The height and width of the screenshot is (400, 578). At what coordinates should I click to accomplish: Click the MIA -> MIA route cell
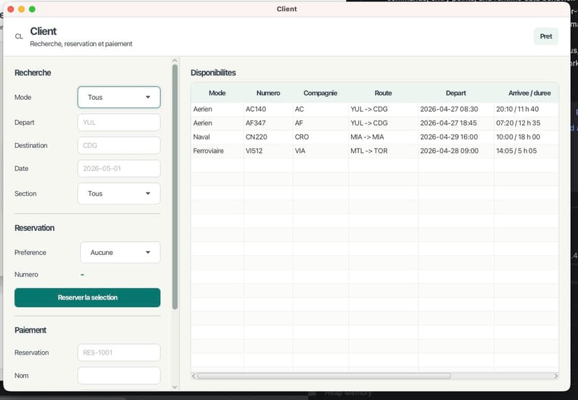(x=383, y=137)
